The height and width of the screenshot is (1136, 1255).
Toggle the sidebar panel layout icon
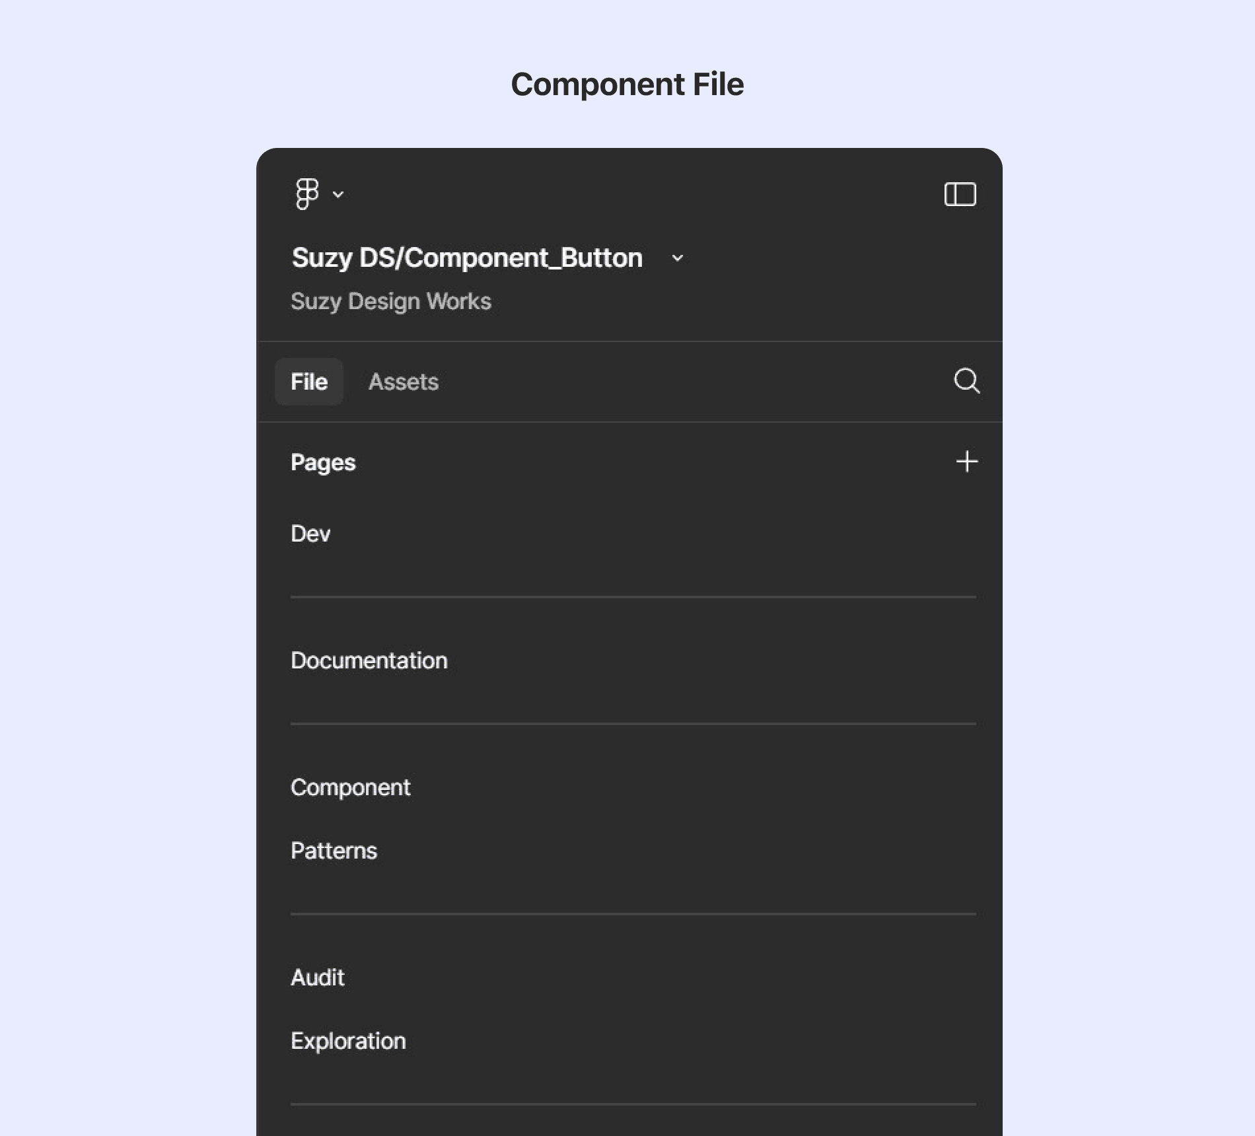click(x=960, y=194)
